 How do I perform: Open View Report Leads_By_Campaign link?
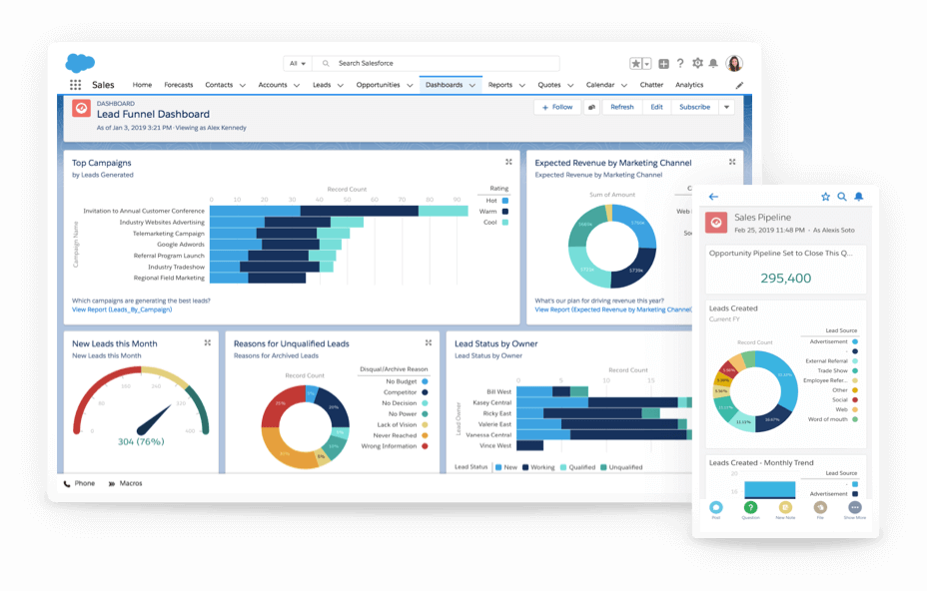tap(122, 309)
